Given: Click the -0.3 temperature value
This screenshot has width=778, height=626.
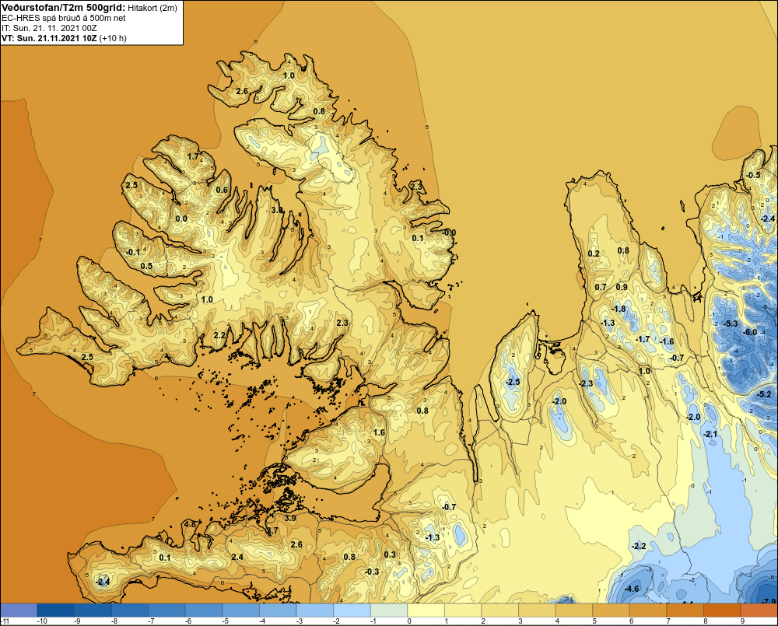Looking at the screenshot, I should click(372, 572).
